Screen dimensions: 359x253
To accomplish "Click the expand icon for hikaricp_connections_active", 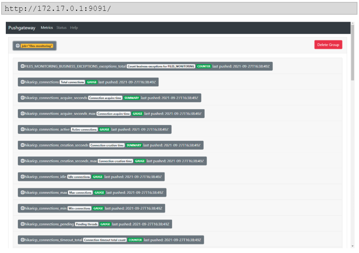I will [22, 129].
